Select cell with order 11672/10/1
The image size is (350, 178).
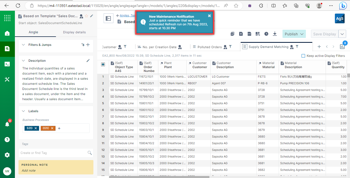click(148, 77)
